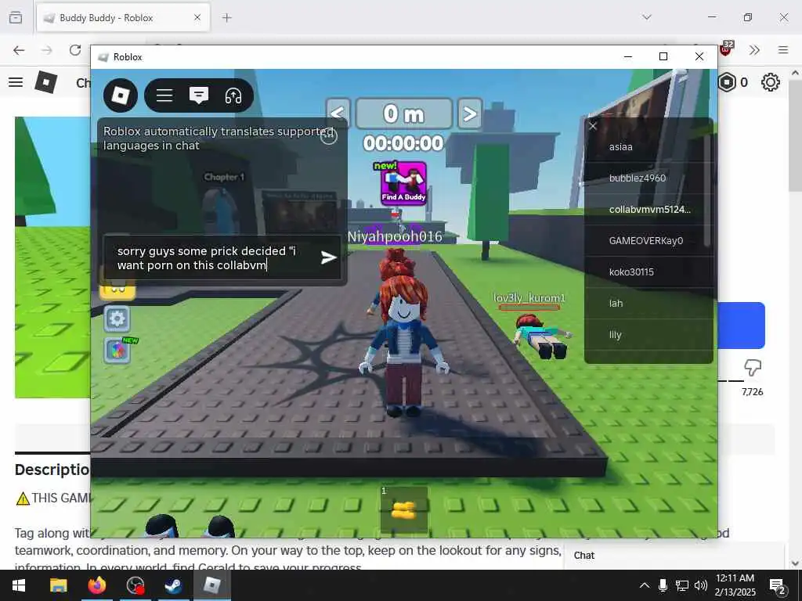The image size is (802, 601).
Task: Open the colorful NEW wheel button
Action: pos(117,351)
